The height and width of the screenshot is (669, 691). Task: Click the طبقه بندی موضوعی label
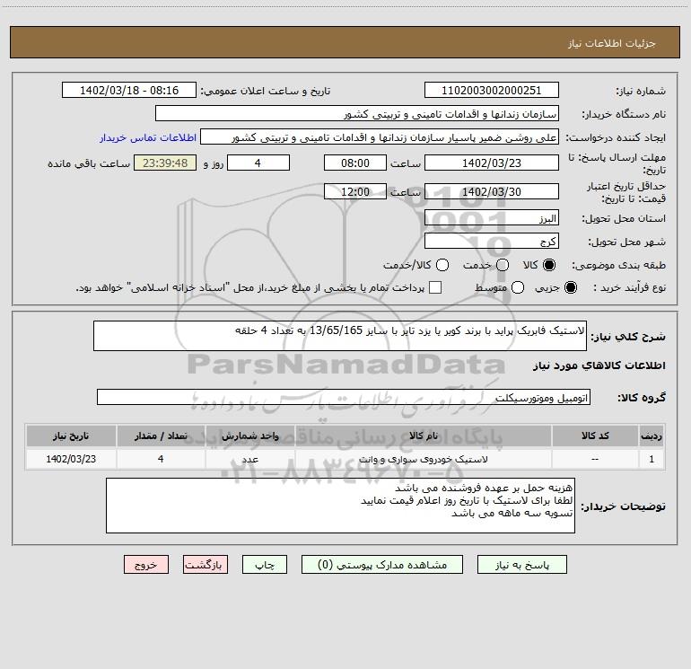coord(618,265)
